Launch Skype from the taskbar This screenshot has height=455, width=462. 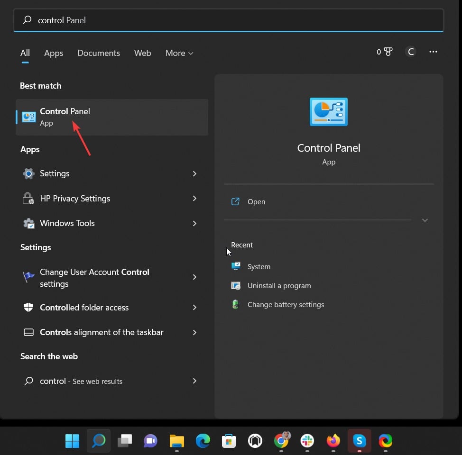pos(359,441)
